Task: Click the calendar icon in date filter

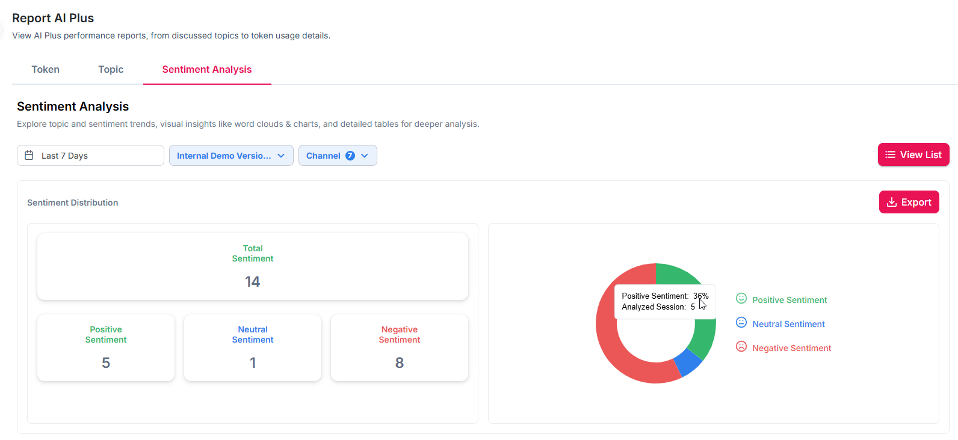Action: [x=29, y=156]
